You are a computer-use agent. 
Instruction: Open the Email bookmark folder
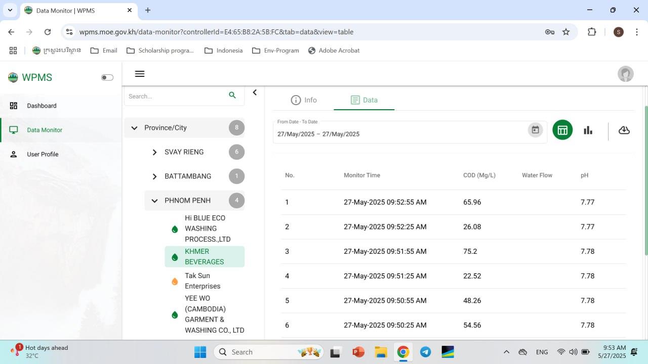[x=104, y=51]
